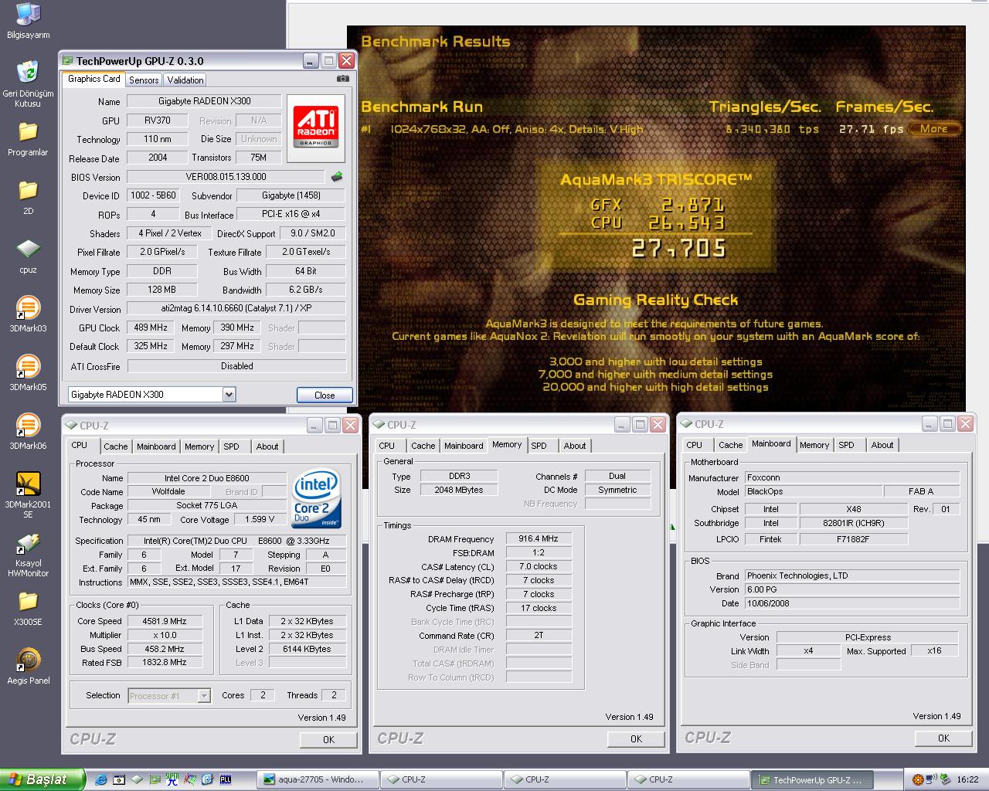Click the GPU Clock 489 MHz field

click(x=151, y=328)
